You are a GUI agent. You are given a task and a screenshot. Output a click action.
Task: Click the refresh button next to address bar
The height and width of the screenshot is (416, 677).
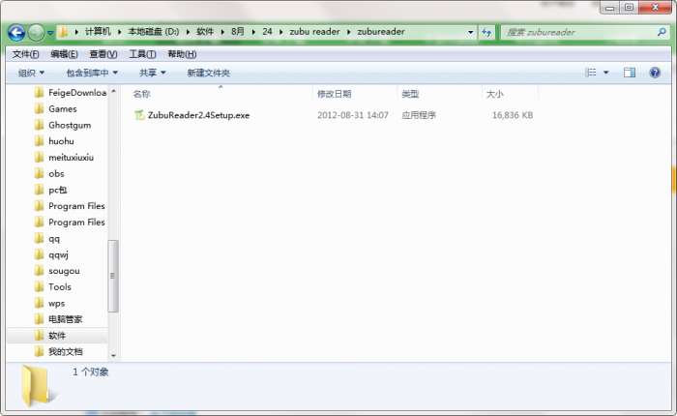[486, 32]
